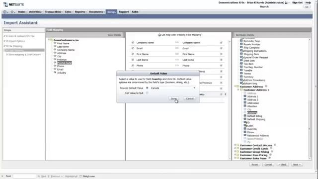Click field icon next to Tax Item
The width and height of the screenshot is (318, 179).
click(x=241, y=64)
